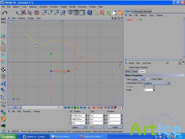Switch to Points mode
Screen dimensions: 185x139
pos(3,49)
